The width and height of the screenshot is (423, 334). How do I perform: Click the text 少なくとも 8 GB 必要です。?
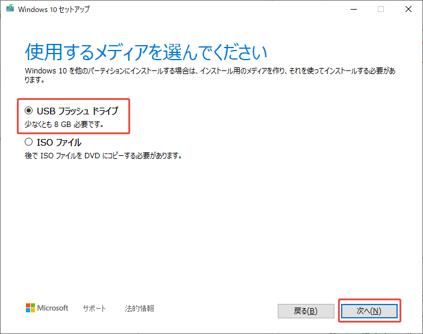coord(64,125)
